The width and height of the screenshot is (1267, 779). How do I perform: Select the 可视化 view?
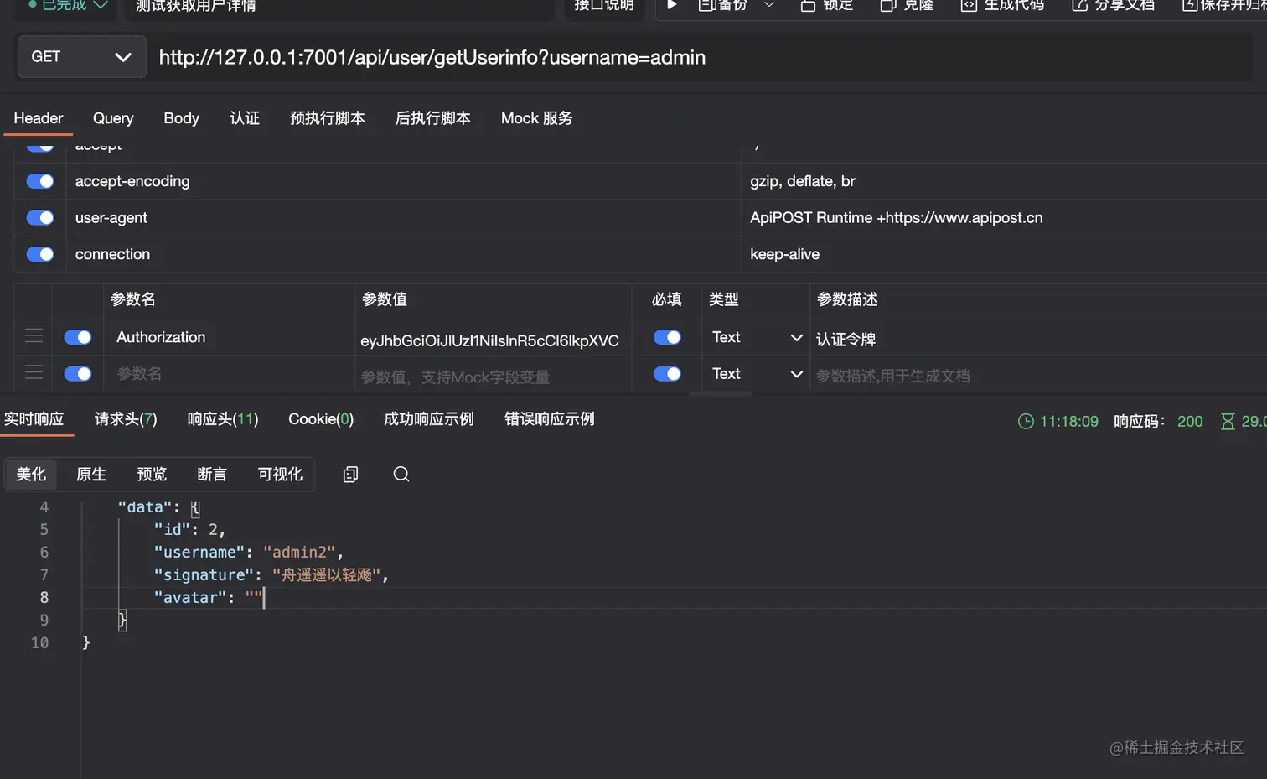(280, 475)
